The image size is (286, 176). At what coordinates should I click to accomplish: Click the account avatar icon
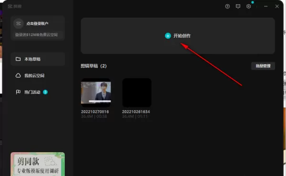[x=19, y=23]
